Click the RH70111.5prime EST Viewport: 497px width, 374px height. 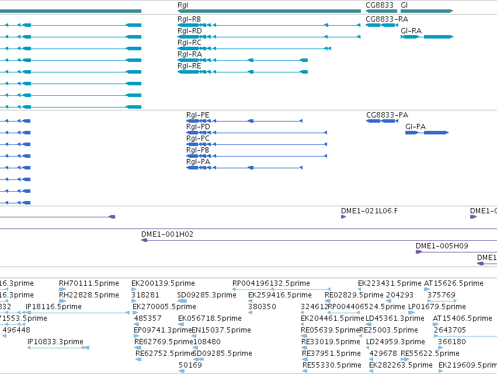(62, 289)
